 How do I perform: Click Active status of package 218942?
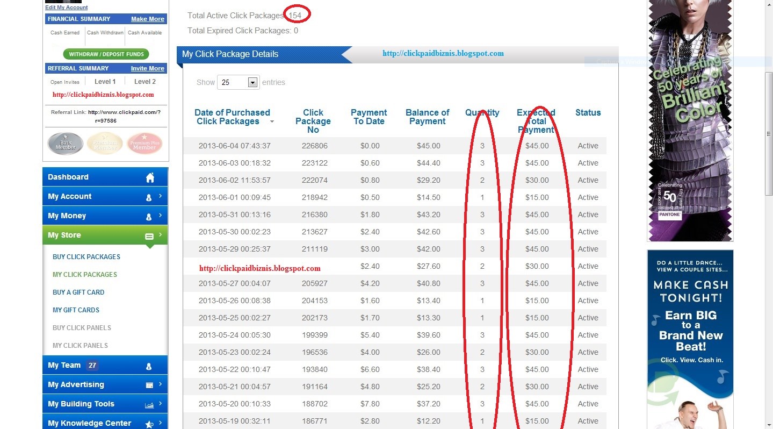(588, 197)
